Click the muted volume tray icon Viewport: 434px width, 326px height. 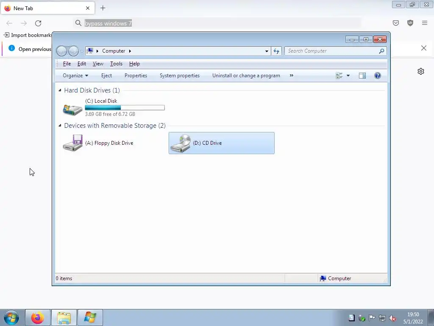[x=392, y=318]
